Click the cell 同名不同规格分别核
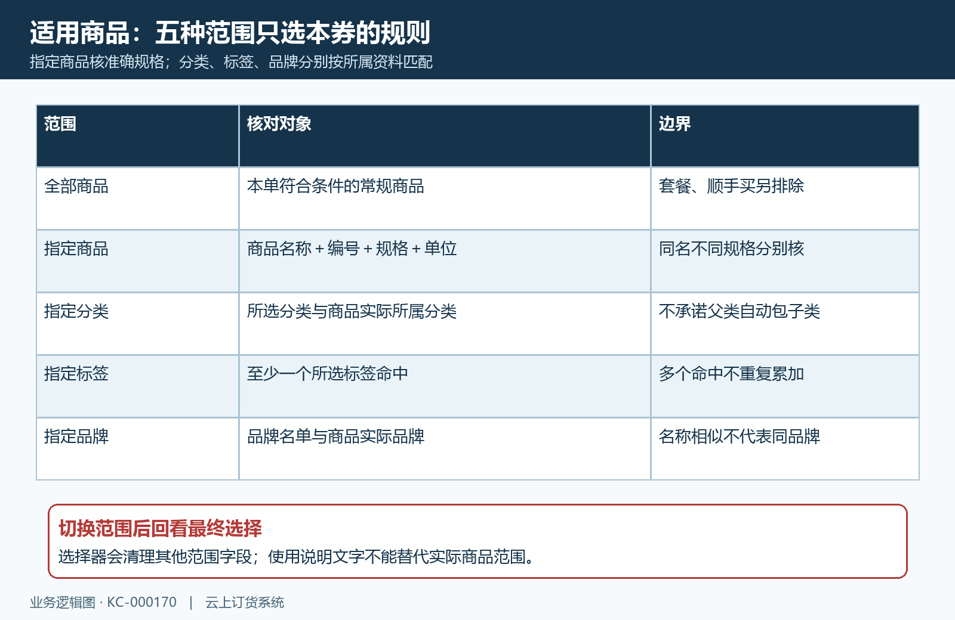The width and height of the screenshot is (955, 620). point(785,261)
